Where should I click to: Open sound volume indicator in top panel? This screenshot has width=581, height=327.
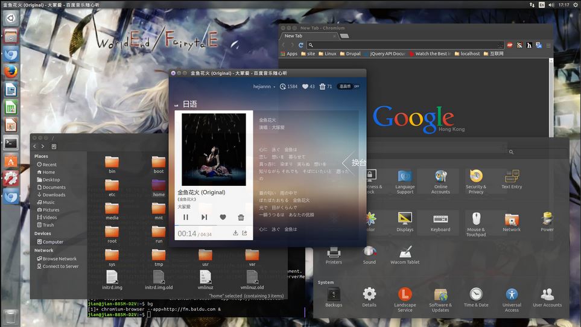click(551, 5)
